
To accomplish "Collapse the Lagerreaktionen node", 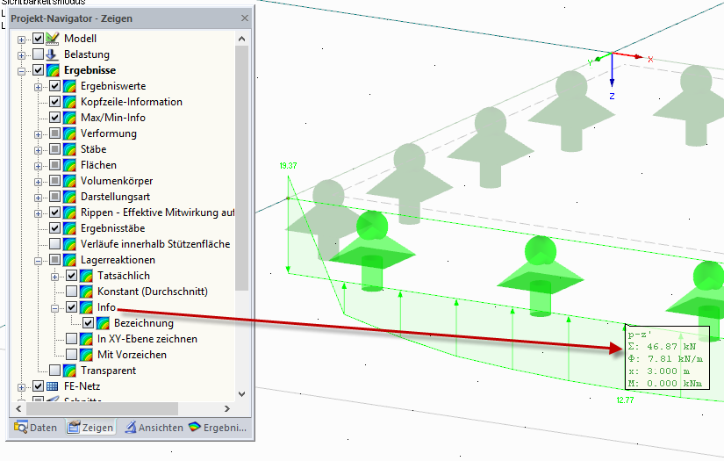I will click(x=38, y=261).
